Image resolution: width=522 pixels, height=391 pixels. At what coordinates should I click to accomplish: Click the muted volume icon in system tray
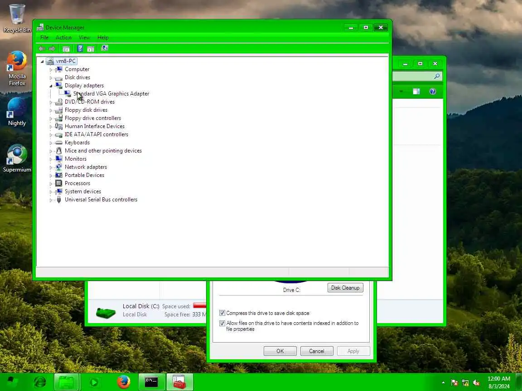tap(476, 383)
